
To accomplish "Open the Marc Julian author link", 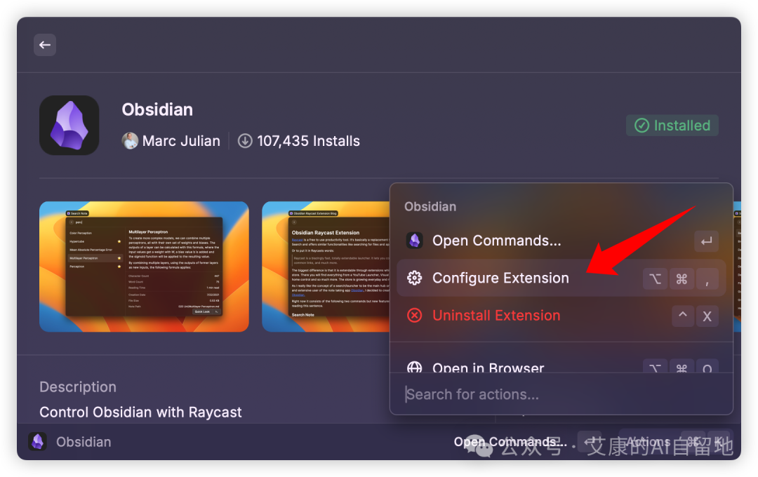I will 181,140.
